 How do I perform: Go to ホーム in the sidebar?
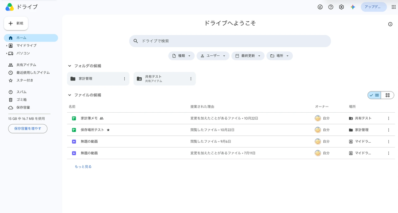pos(31,38)
